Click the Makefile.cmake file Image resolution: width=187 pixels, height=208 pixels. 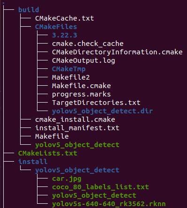(82, 86)
